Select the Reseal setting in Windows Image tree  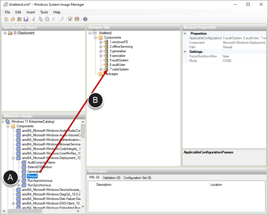(32, 176)
